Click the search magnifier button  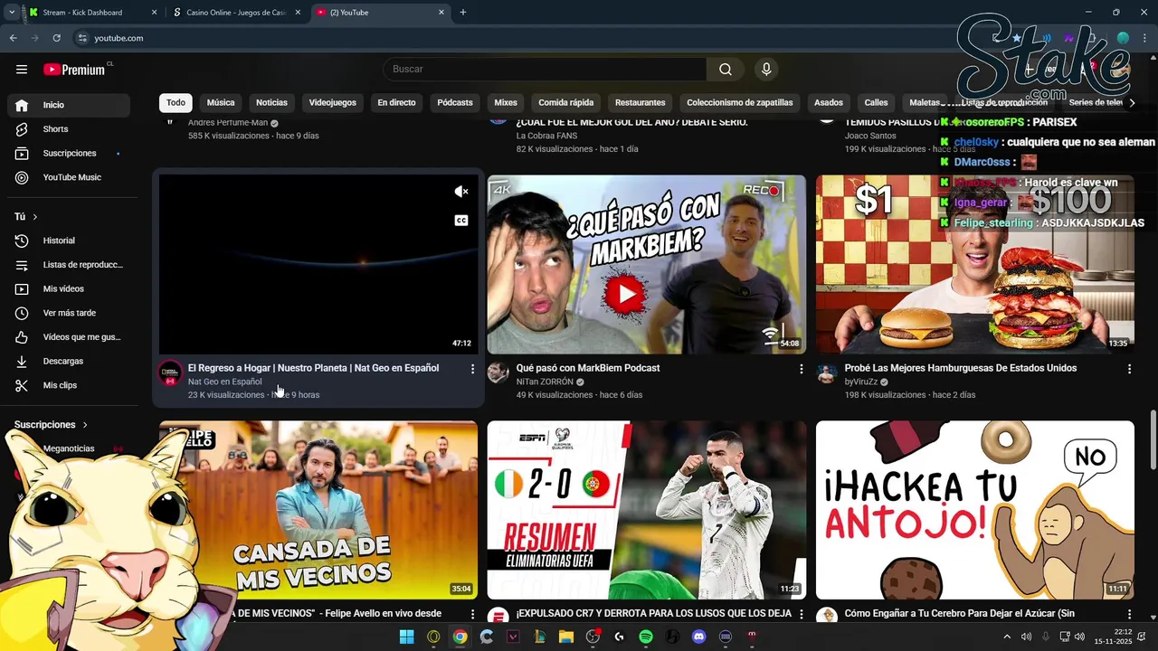click(726, 70)
